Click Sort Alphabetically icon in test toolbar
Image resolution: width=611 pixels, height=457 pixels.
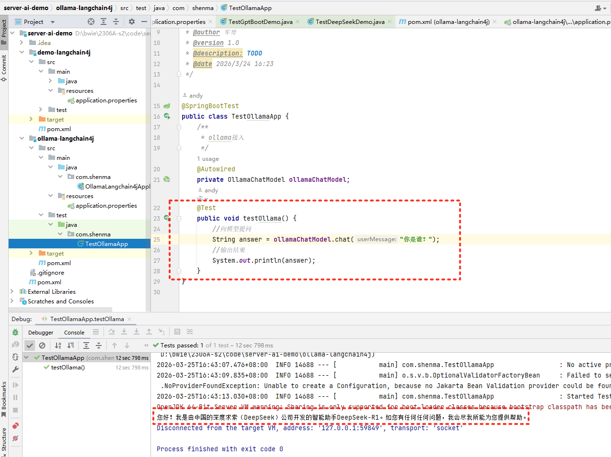coord(58,346)
